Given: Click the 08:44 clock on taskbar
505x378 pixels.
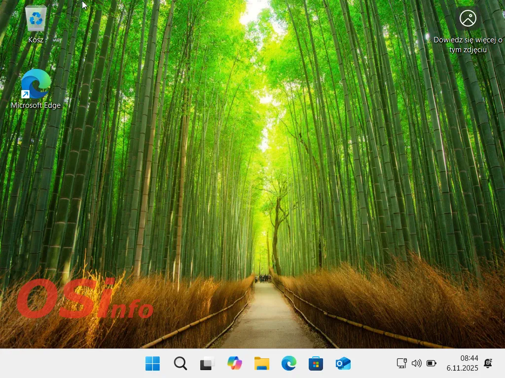Looking at the screenshot, I should [x=469, y=358].
